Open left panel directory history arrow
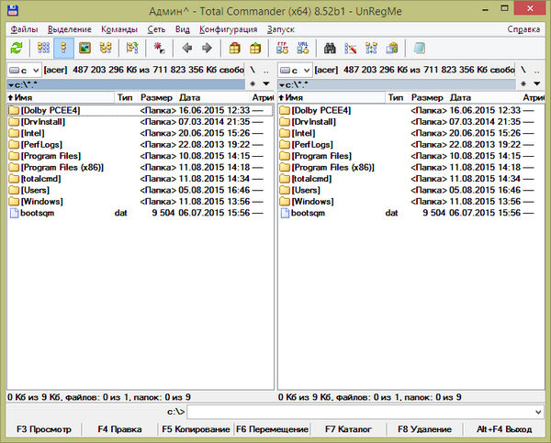Screen dimensions: 551x443 point(266,83)
